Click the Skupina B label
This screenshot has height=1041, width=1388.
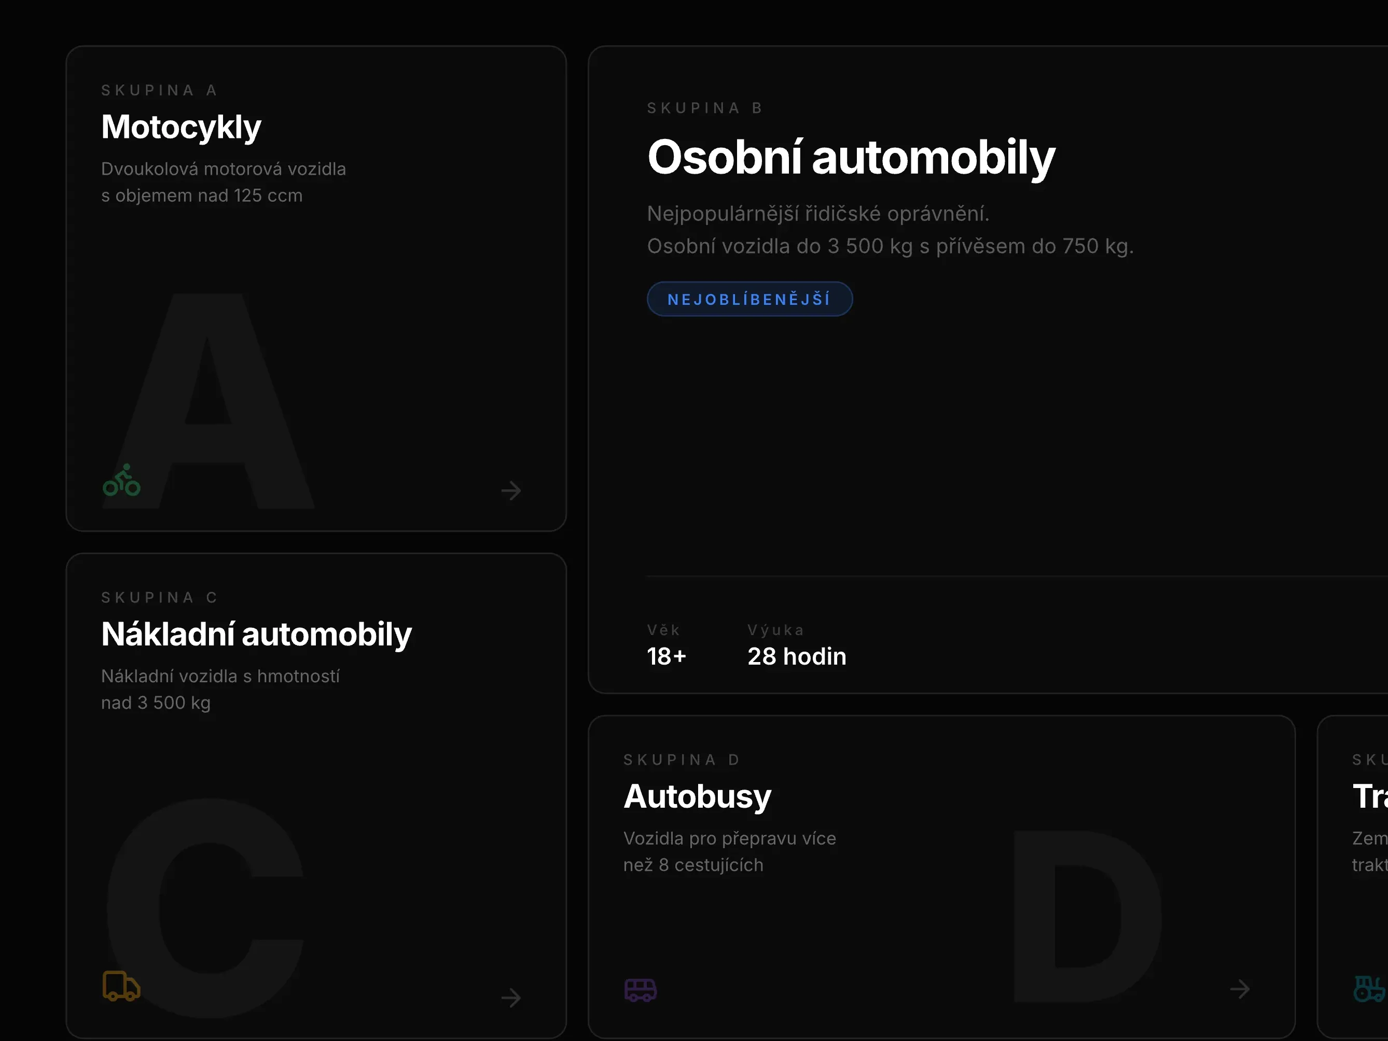point(705,108)
